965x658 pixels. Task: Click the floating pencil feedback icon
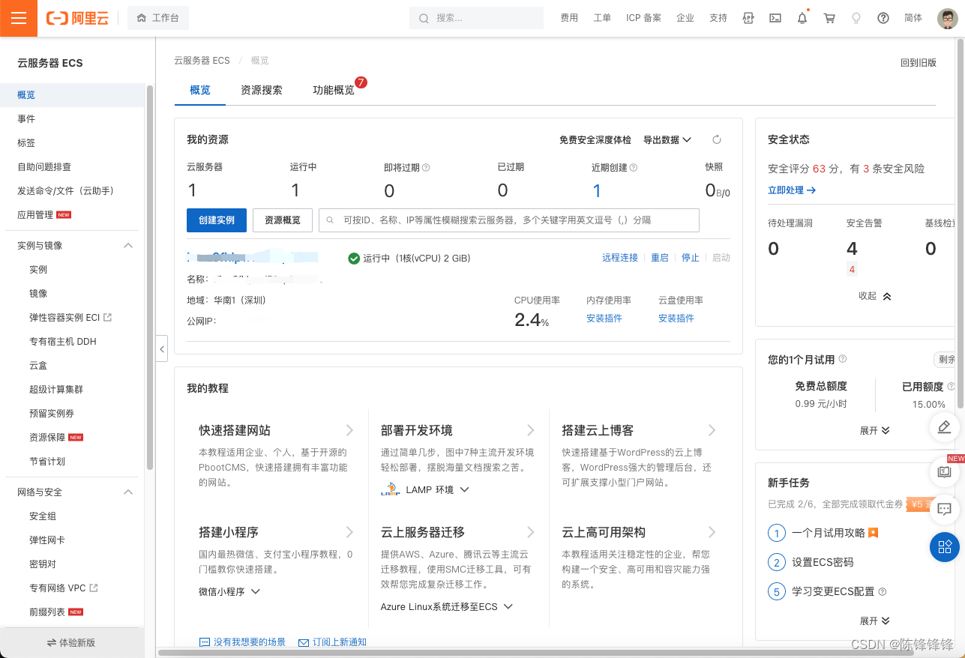pyautogui.click(x=944, y=427)
